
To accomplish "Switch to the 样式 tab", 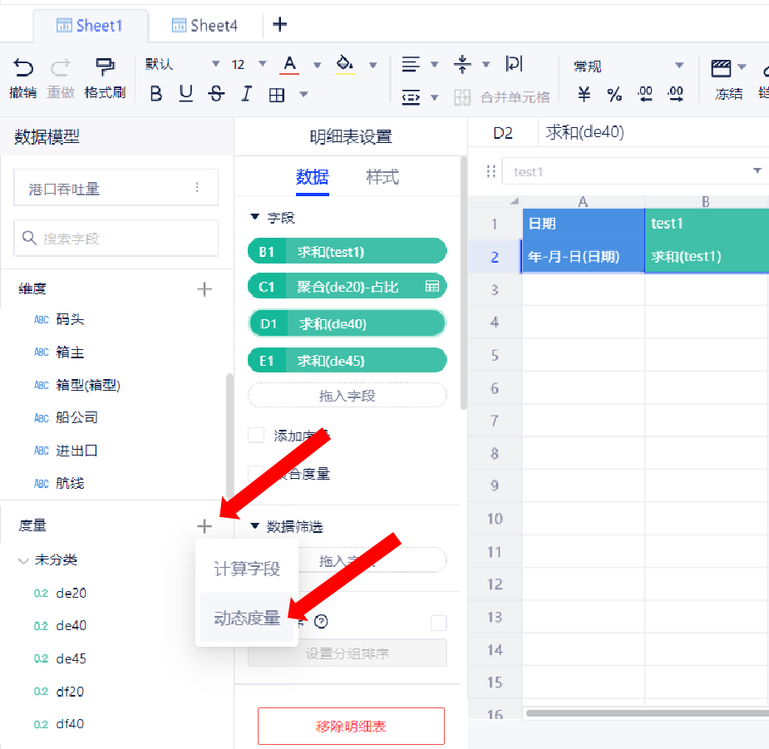I will [382, 177].
